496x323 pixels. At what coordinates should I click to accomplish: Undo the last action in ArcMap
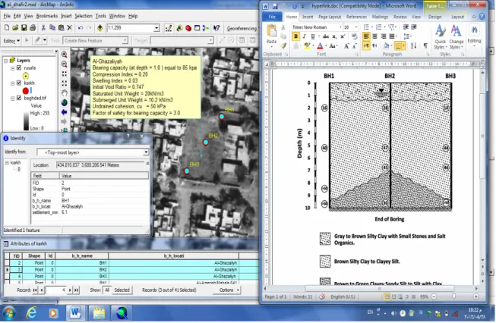81,28
